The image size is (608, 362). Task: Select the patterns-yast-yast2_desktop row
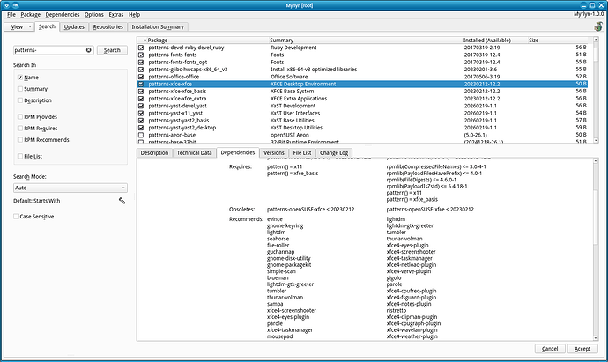[362, 128]
